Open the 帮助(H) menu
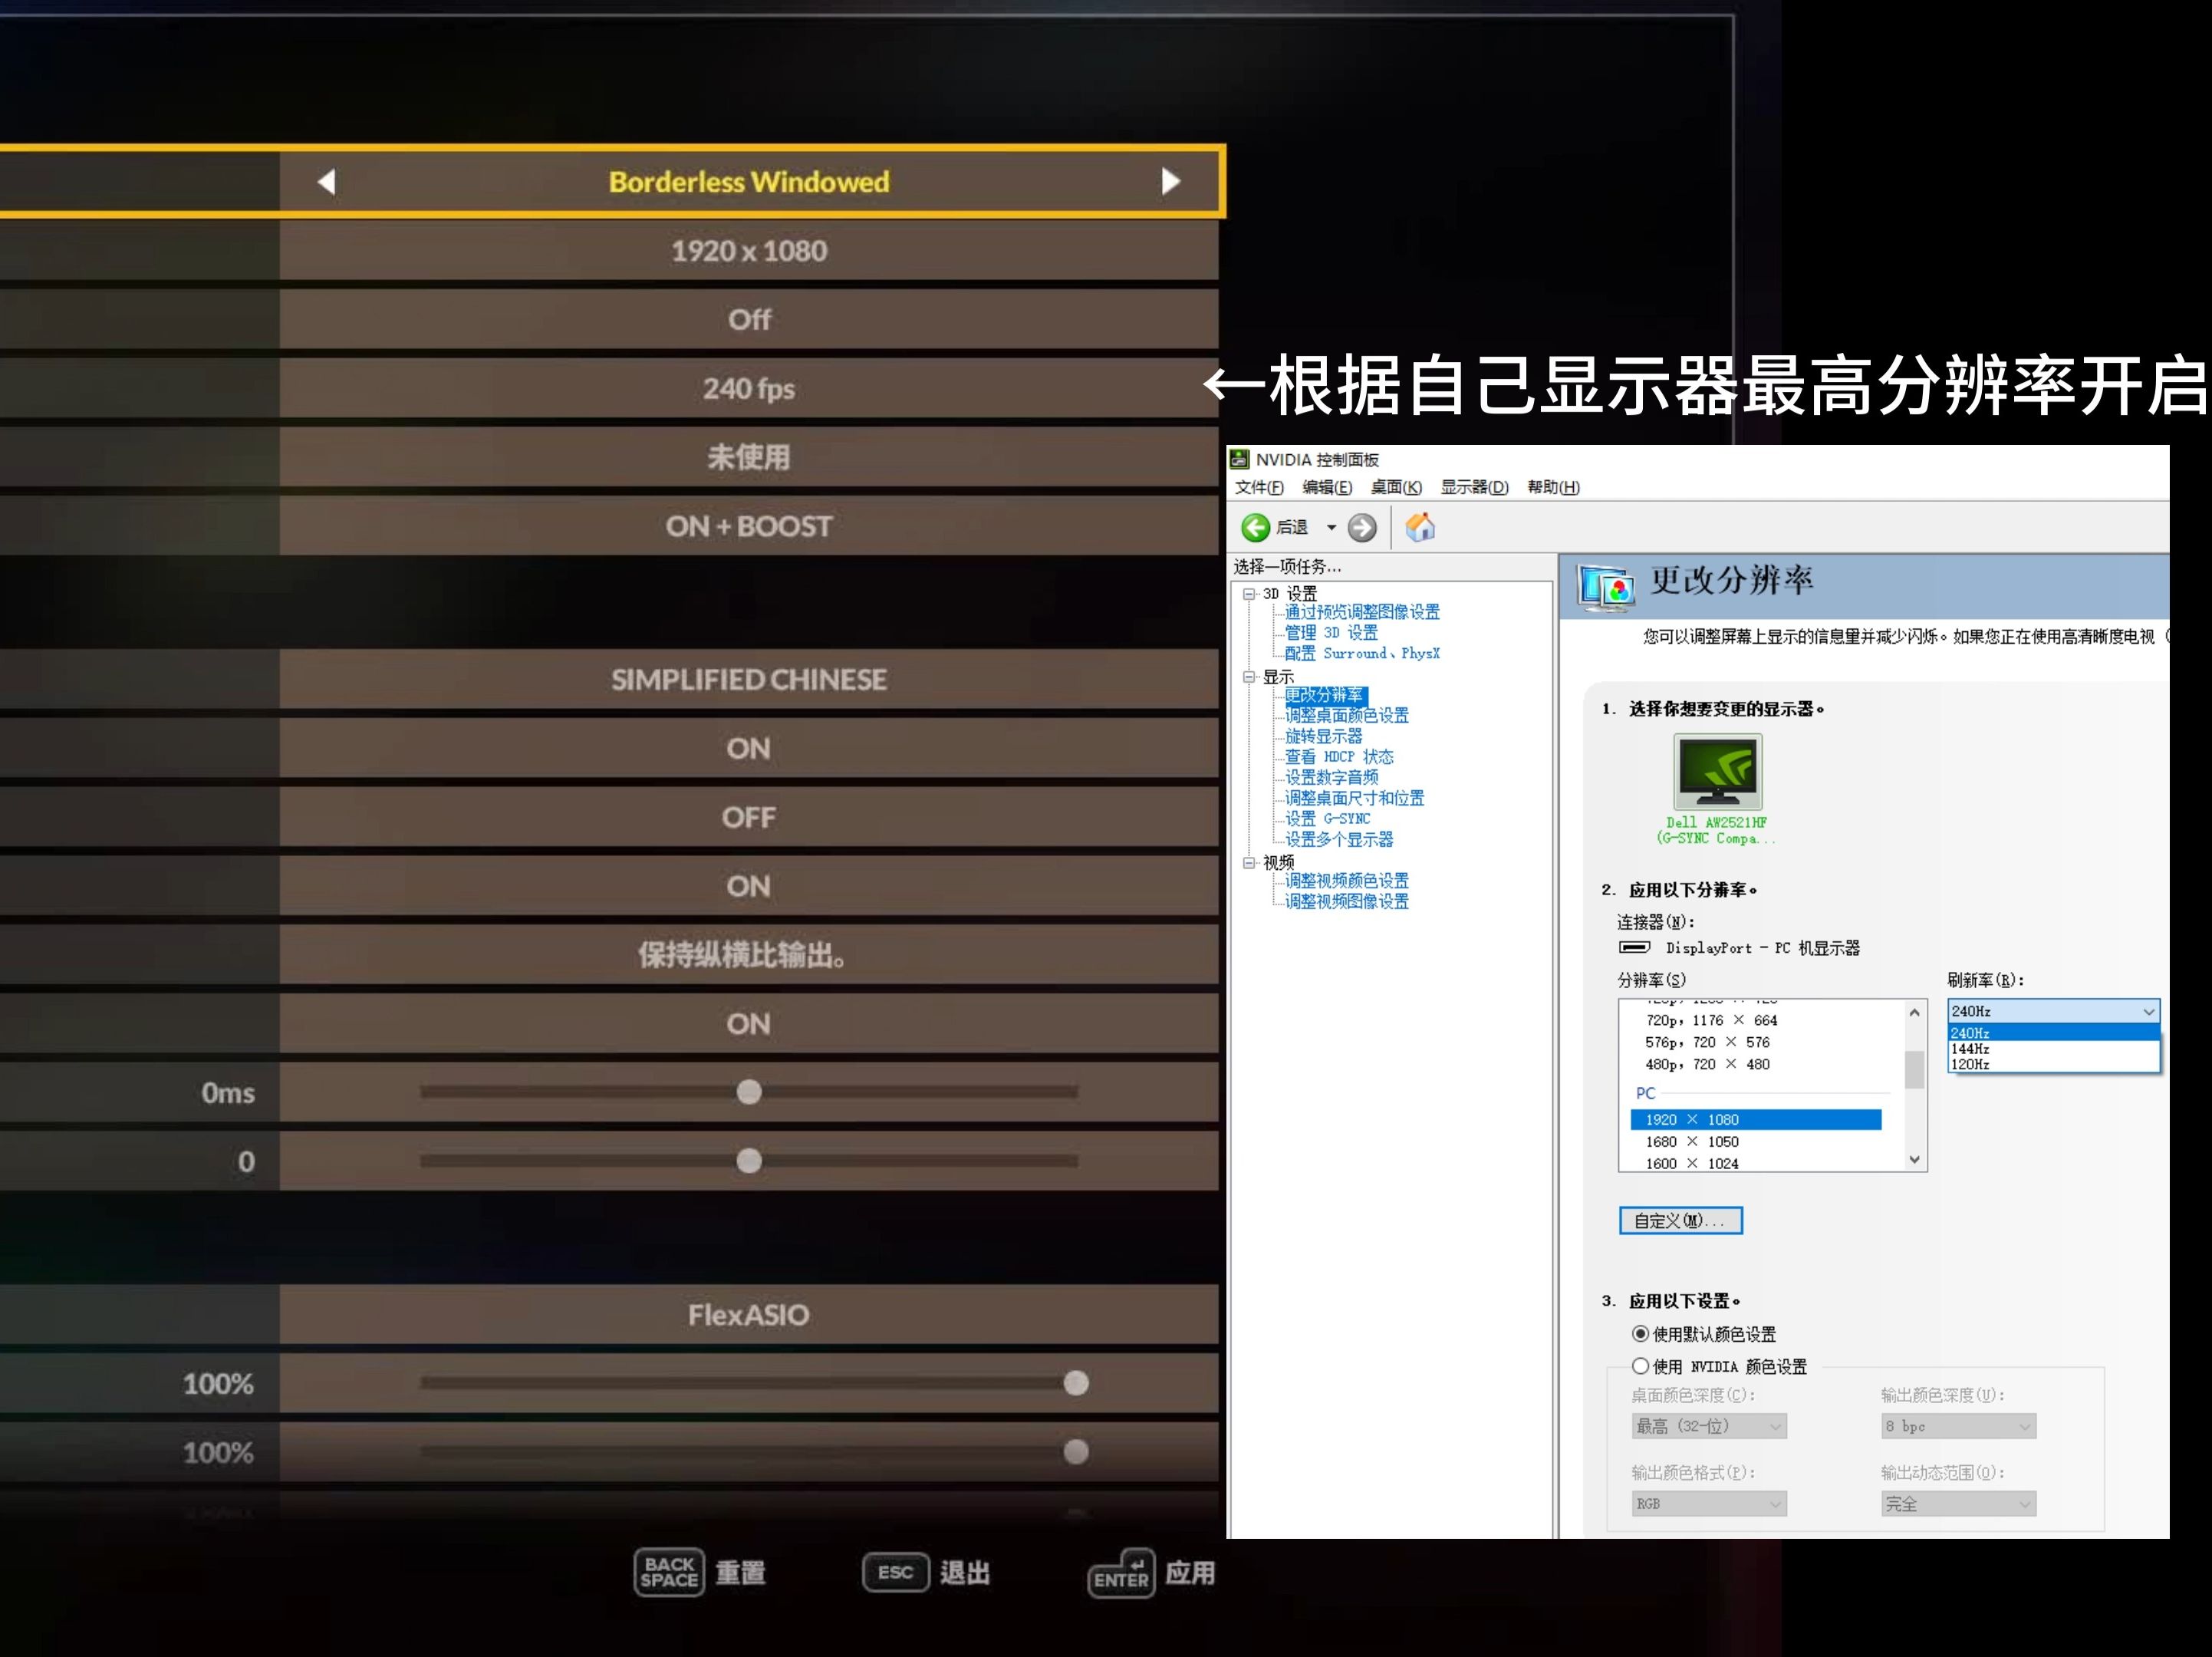 click(x=1552, y=487)
